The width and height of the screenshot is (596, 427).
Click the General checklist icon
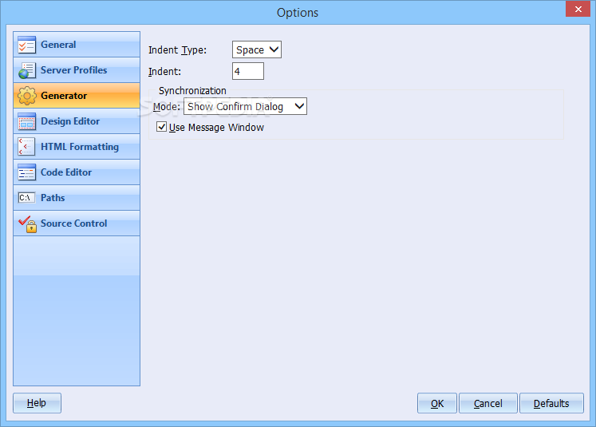[26, 45]
